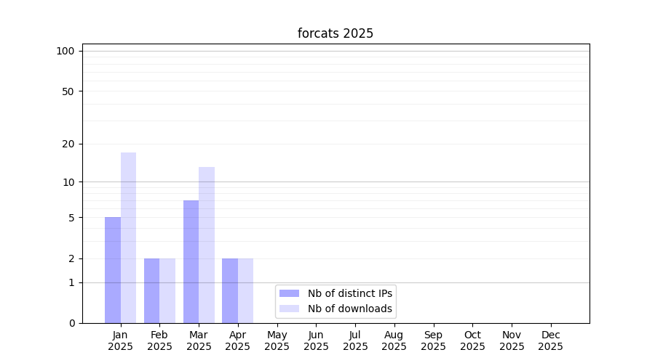Screen dimensions: 655x363
Task: Select the February distinct IPs bar
Action: click(x=151, y=290)
